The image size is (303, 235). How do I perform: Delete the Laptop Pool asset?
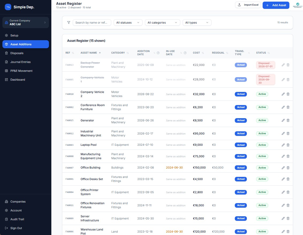click(288, 145)
